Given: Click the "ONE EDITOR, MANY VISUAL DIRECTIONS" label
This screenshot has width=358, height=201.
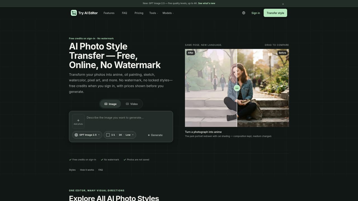Looking at the screenshot, I should [x=97, y=190].
